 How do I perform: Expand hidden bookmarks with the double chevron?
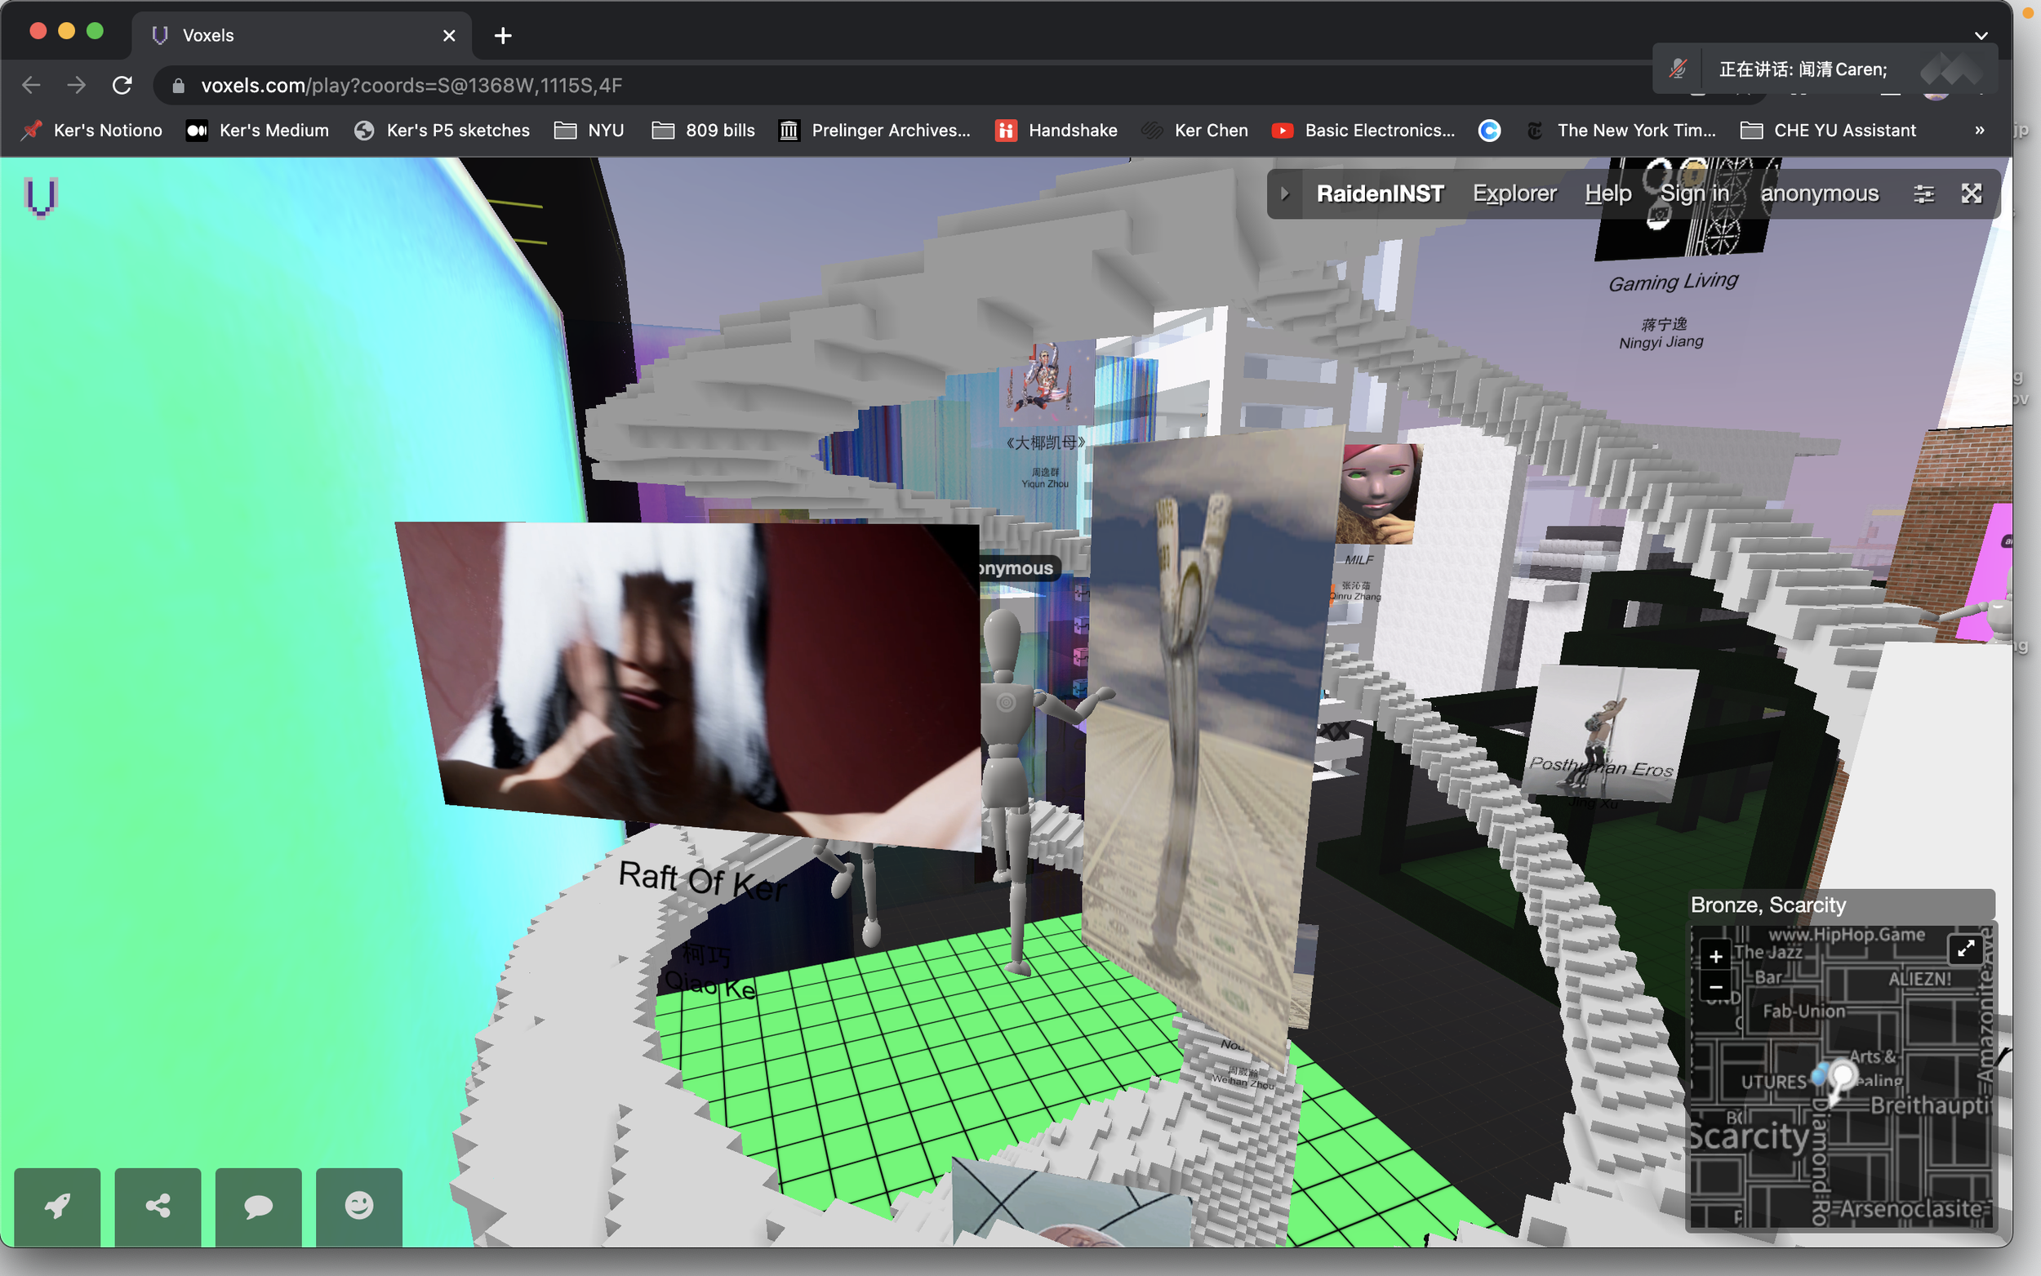1980,130
